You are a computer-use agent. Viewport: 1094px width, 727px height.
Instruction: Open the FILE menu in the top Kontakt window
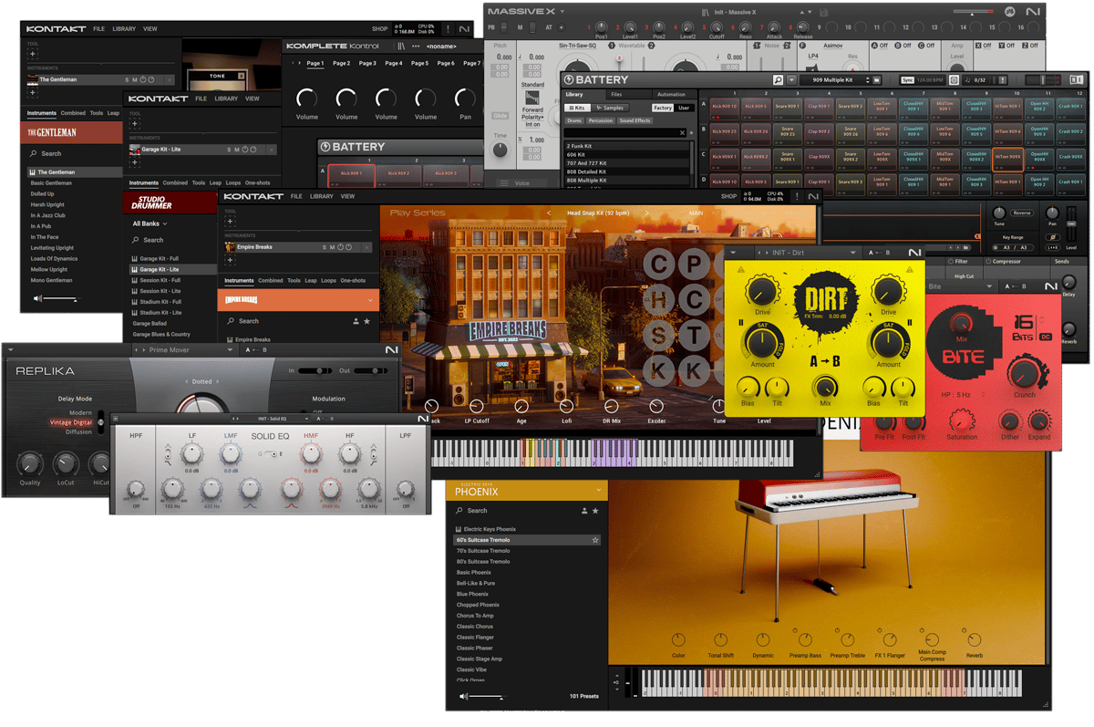click(98, 29)
